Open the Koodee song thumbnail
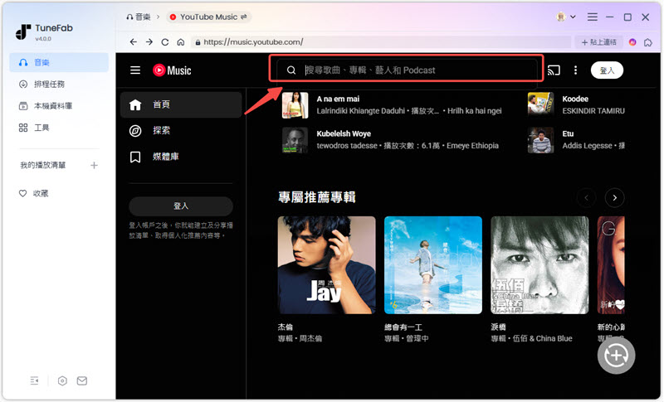The width and height of the screenshot is (664, 402). (541, 104)
